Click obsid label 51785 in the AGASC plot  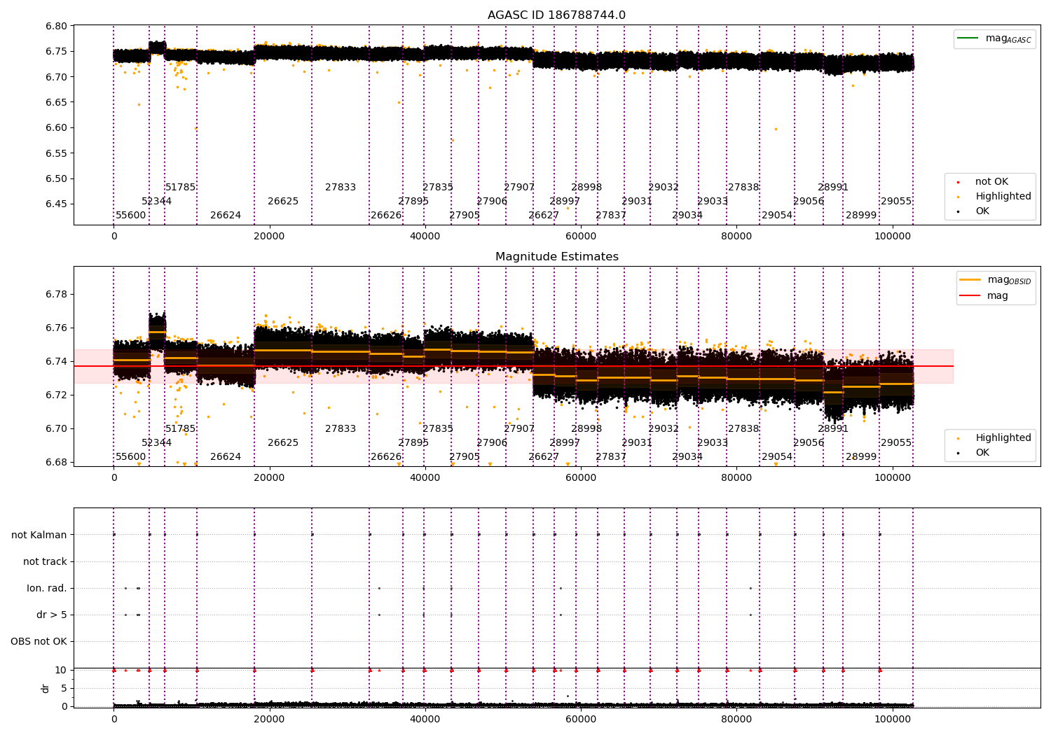click(181, 187)
